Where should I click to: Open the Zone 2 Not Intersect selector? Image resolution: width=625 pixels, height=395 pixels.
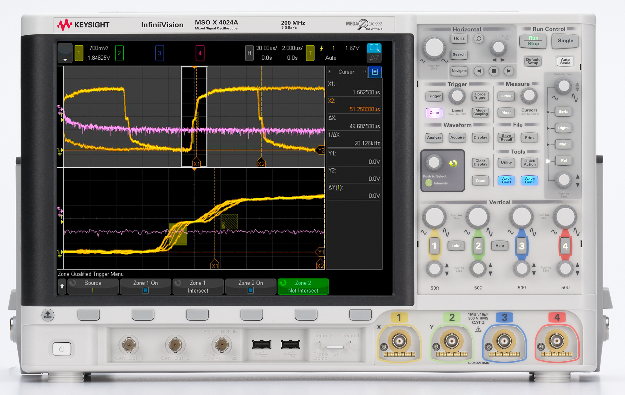(303, 286)
